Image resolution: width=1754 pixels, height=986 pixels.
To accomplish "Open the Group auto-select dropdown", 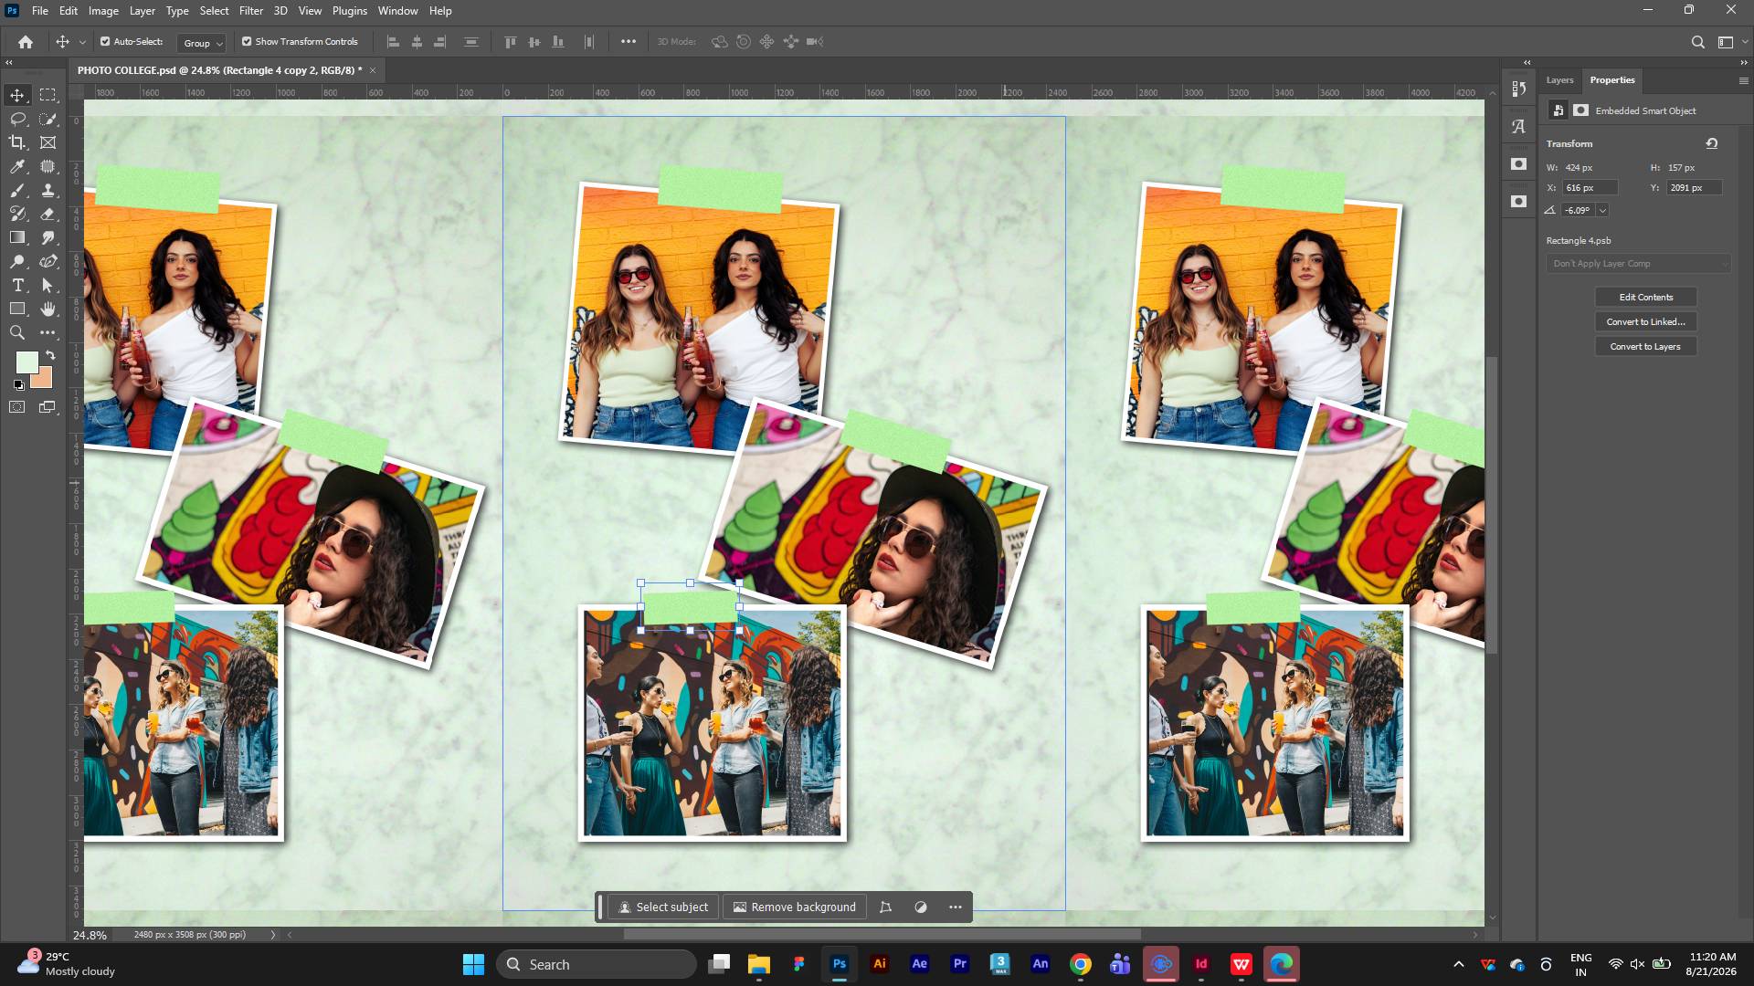I will (202, 43).
